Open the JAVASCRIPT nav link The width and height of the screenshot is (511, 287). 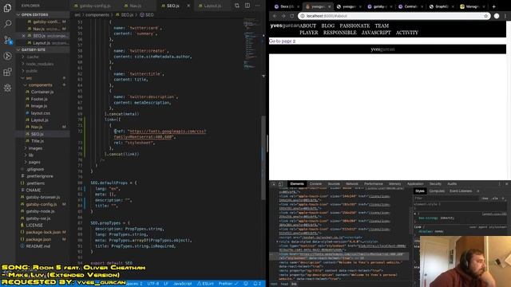click(376, 33)
